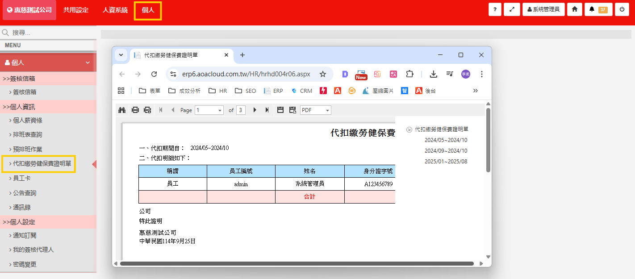Click the sidebar 搜尋 search field
635x279 pixels.
pyautogui.click(x=49, y=33)
